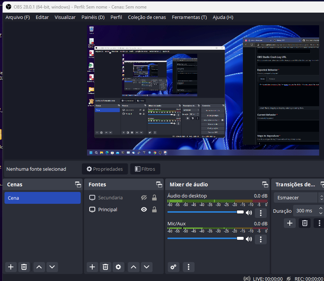Move source up in Fontes panel
Screen dimensions: 324x281
[134, 267]
